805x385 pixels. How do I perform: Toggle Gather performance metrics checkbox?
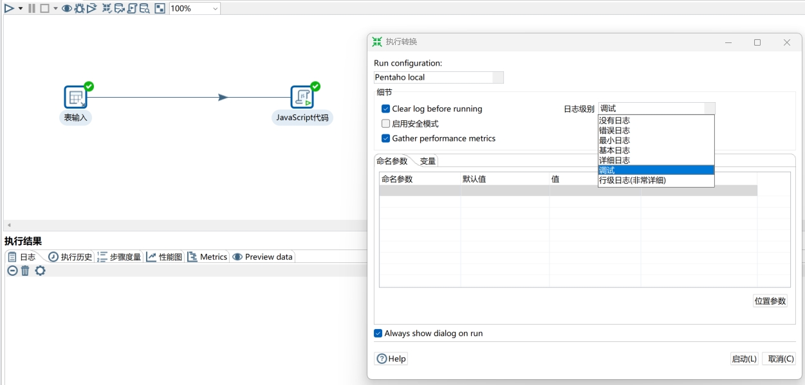click(x=386, y=138)
